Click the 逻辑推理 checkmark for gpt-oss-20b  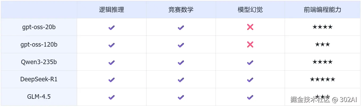click(x=112, y=27)
